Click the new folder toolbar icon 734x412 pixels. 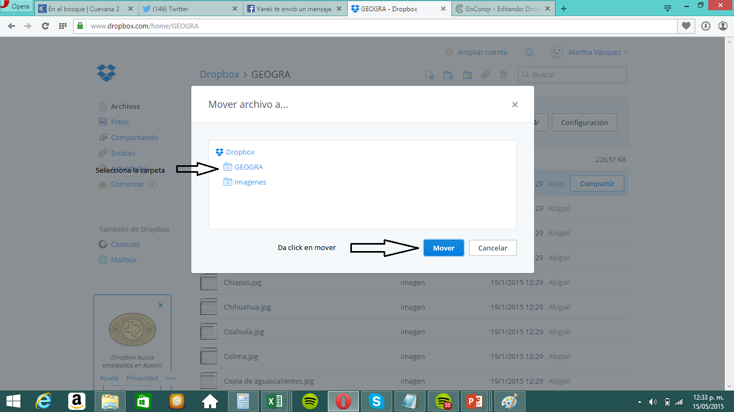448,75
